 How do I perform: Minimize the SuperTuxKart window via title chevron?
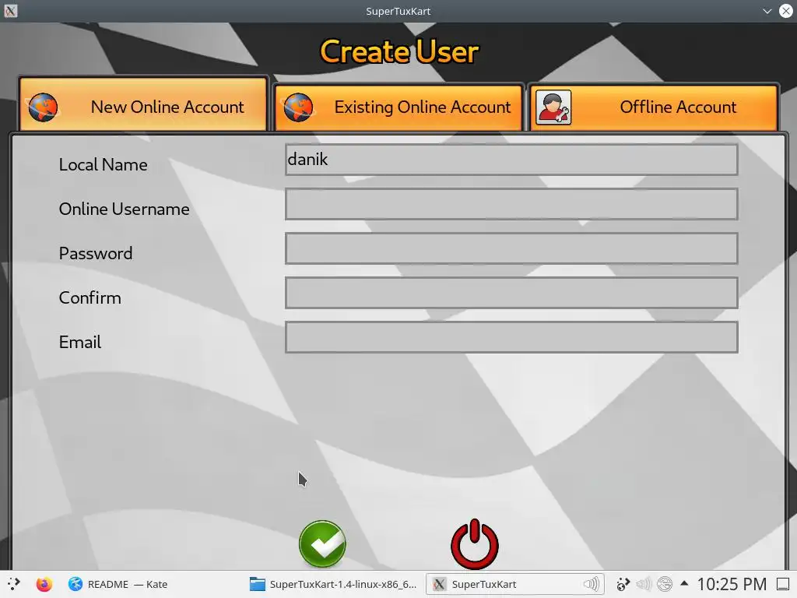point(767,11)
